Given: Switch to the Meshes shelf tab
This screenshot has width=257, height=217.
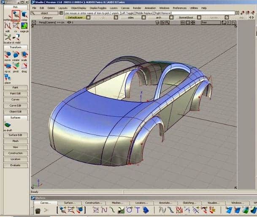Looking at the screenshot, I should coord(116,203).
